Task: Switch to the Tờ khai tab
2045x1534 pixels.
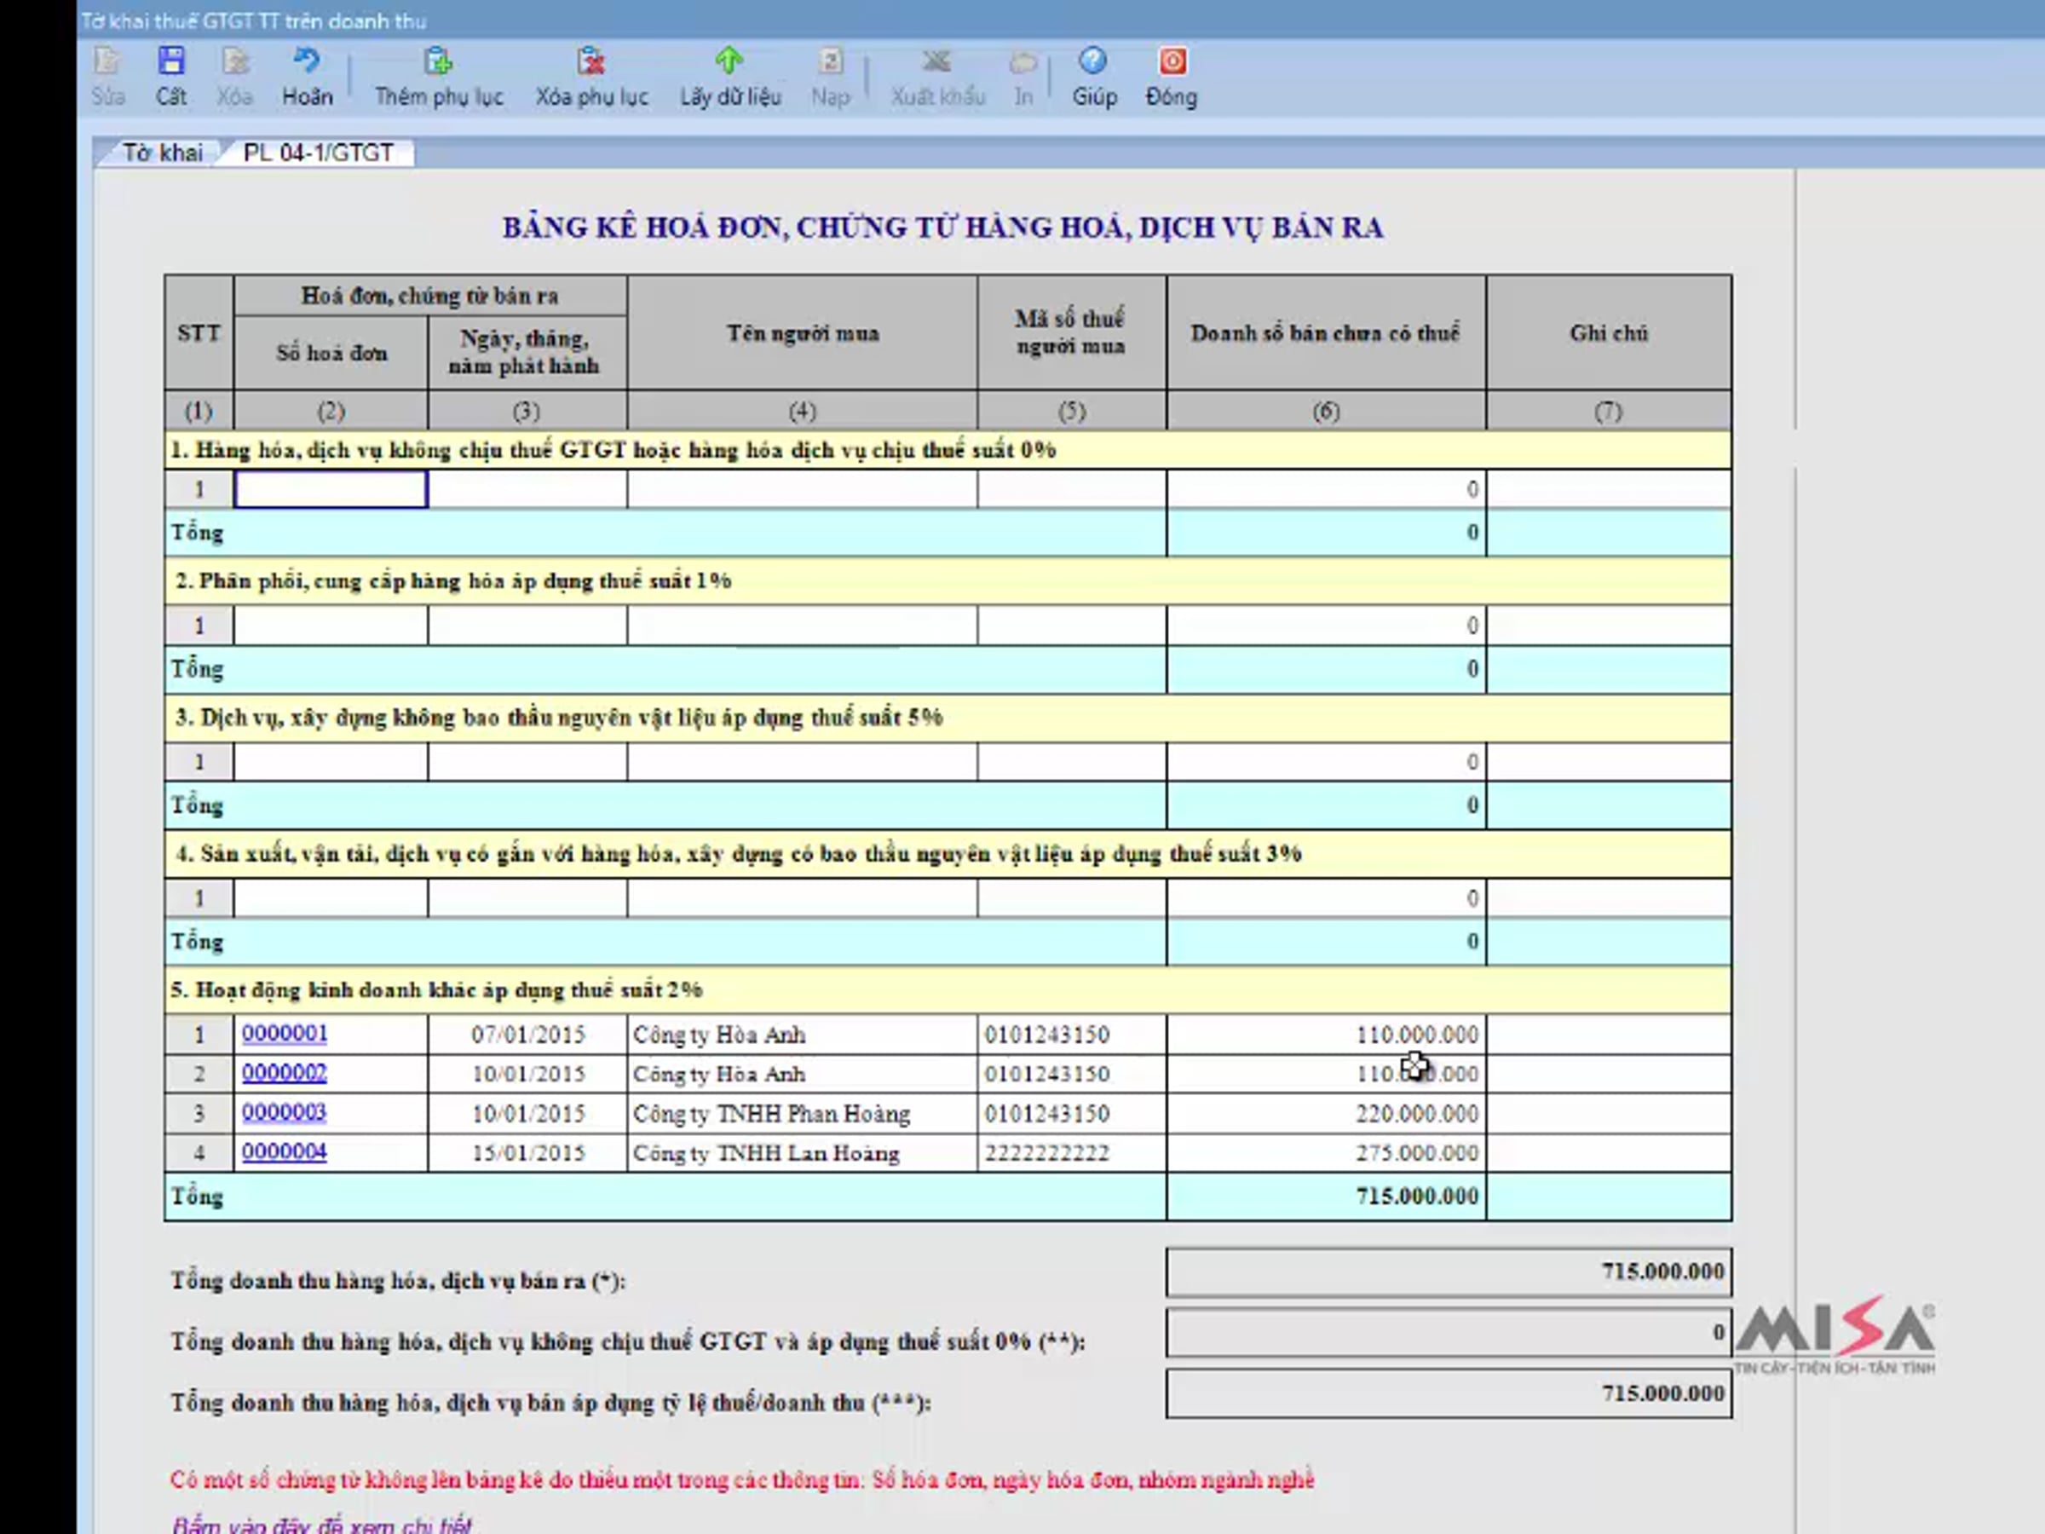Action: click(x=163, y=153)
